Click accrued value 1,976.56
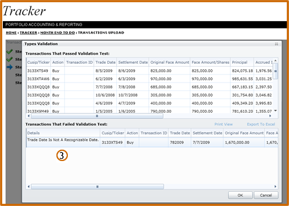Image resolution: width=289 pixels, height=206 pixels. [x=263, y=71]
